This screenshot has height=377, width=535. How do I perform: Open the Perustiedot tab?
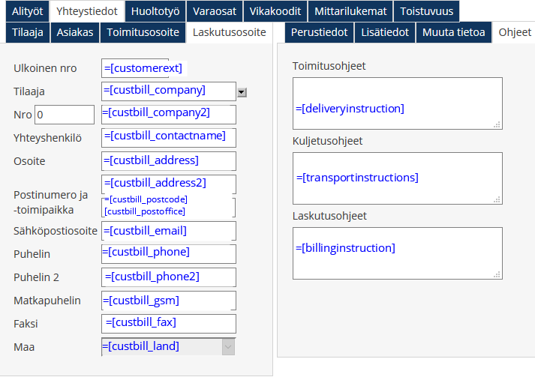coord(319,33)
